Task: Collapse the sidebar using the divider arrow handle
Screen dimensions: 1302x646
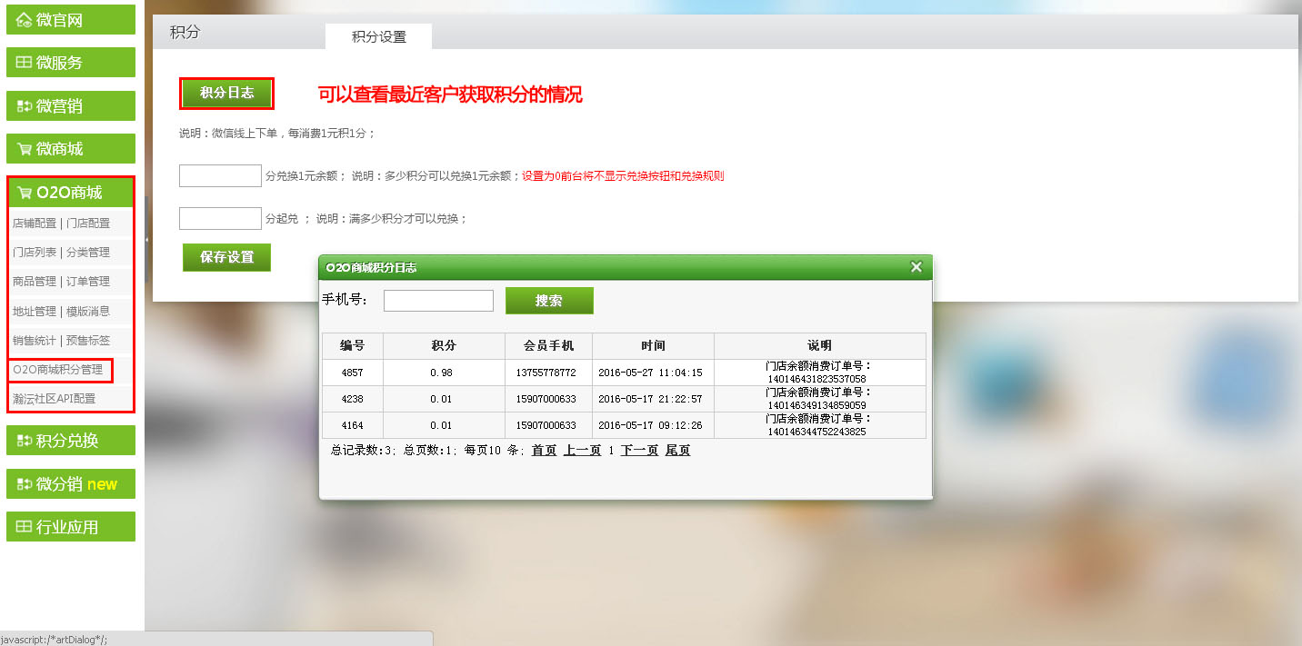Action: pyautogui.click(x=147, y=240)
